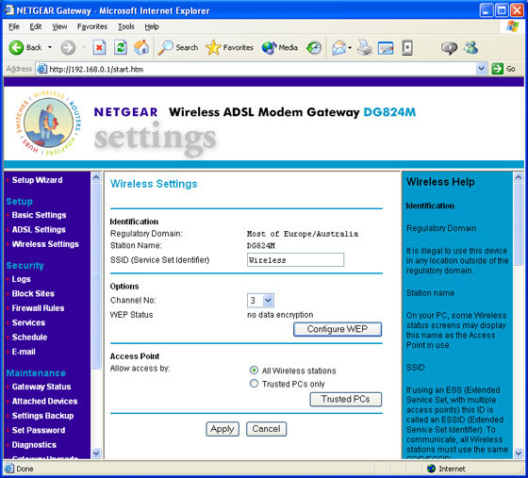
Task: Open the Channel No dropdown
Action: pos(260,300)
